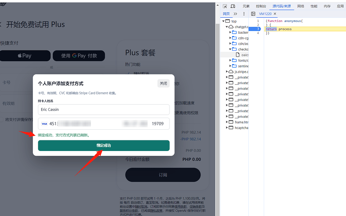Click the page scrollbar up arrow
Screen dimensions: 346x216
coord(218,5)
